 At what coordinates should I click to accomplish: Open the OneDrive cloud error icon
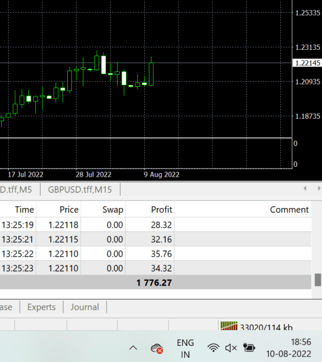click(x=157, y=348)
